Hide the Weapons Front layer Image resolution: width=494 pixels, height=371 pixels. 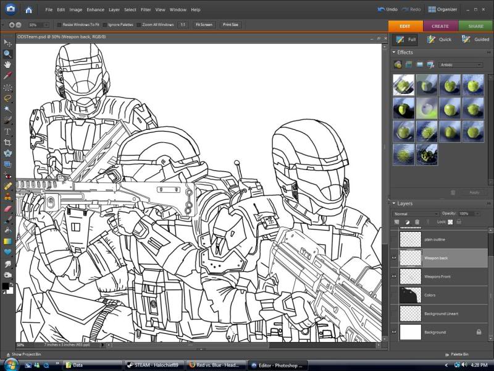click(394, 276)
